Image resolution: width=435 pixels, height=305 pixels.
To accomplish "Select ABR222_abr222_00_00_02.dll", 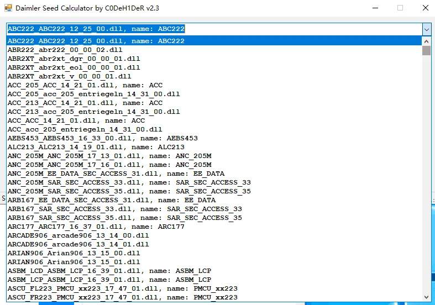I will coord(214,50).
